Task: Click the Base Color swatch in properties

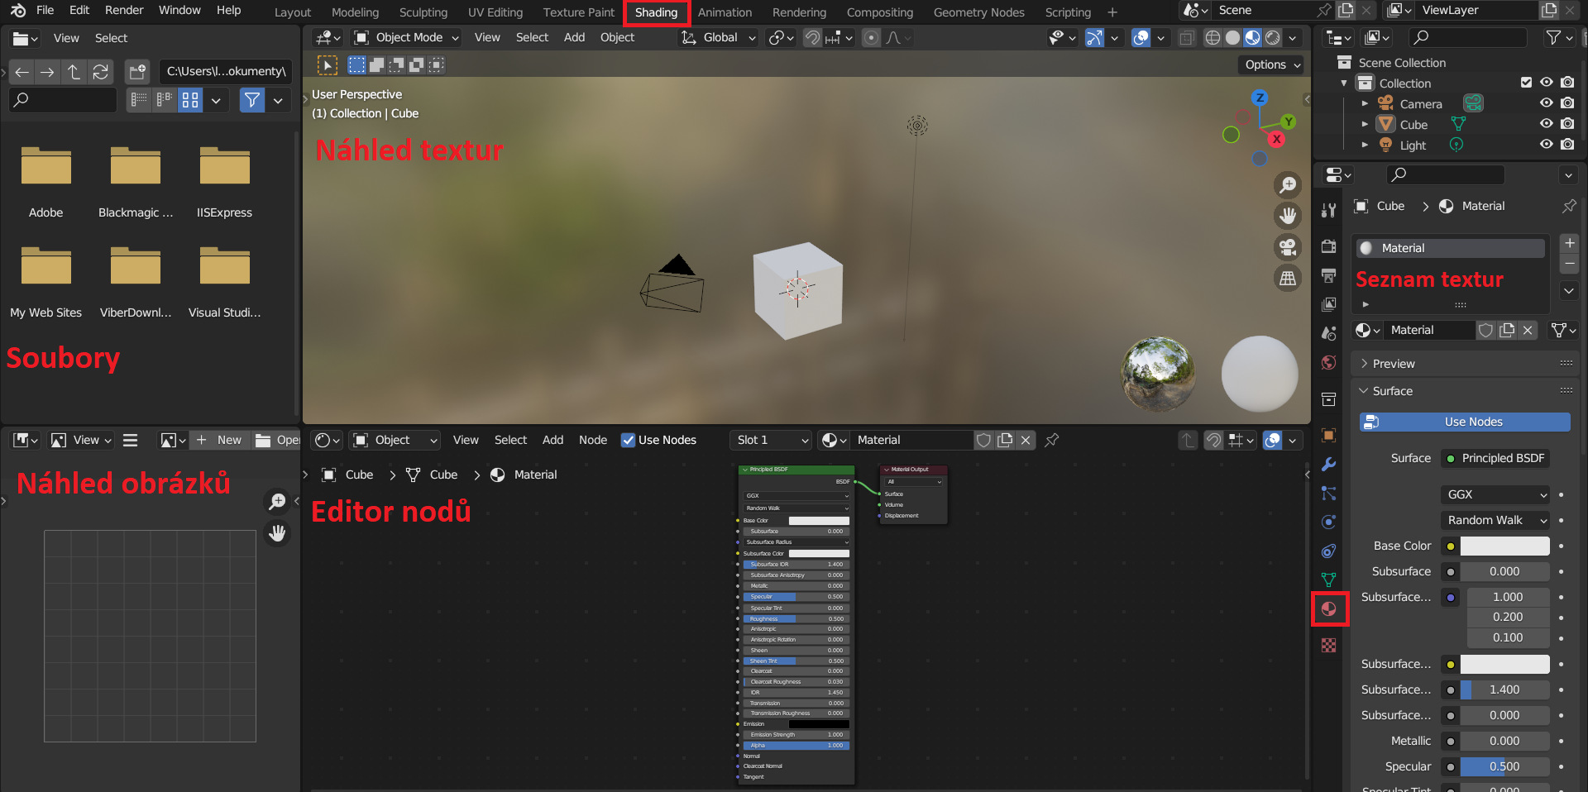Action: pyautogui.click(x=1504, y=546)
